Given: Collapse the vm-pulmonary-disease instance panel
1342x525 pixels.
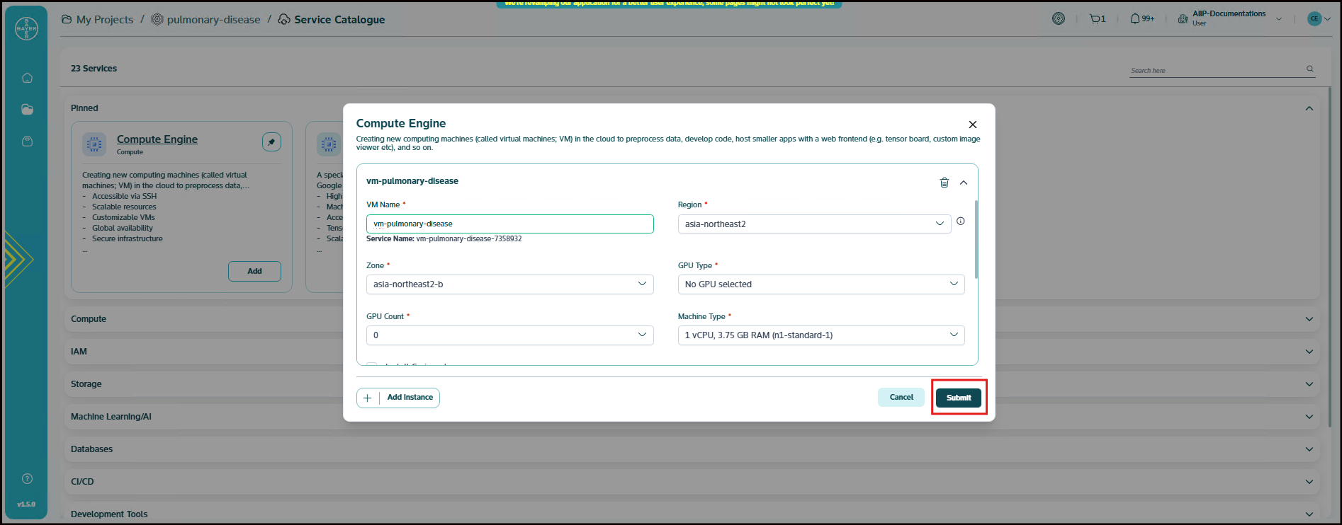Looking at the screenshot, I should click(x=964, y=183).
